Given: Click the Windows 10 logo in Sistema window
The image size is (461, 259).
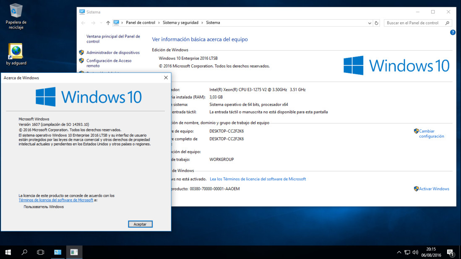Looking at the screenshot, I should coord(396,65).
